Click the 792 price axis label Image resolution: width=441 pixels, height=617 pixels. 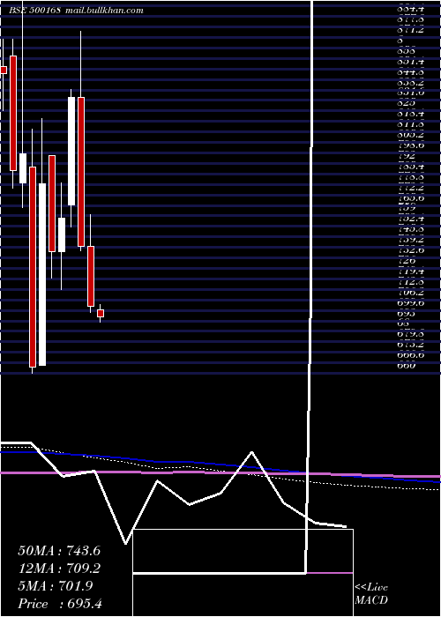407,156
